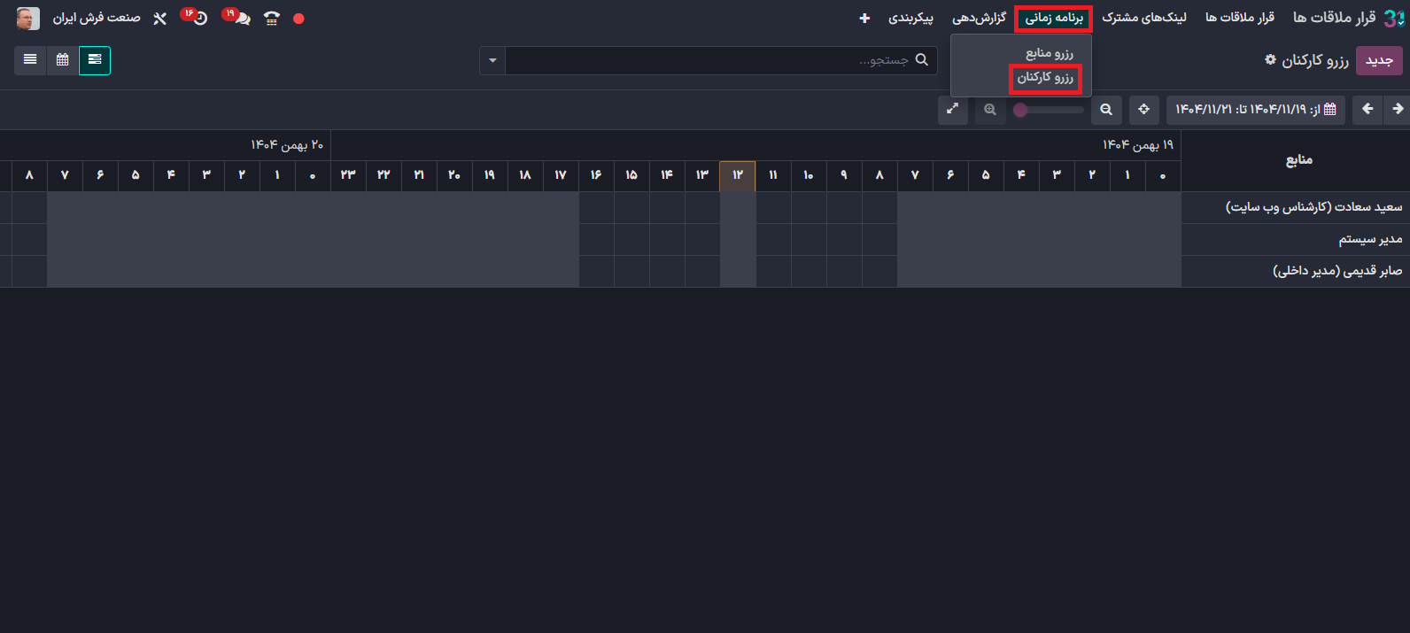
Task: Select رزرو منابع from the menu
Action: (x=1049, y=54)
